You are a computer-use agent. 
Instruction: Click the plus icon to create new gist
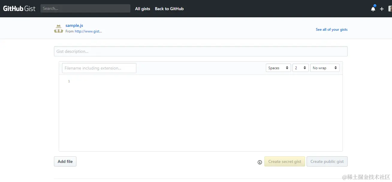tap(382, 9)
